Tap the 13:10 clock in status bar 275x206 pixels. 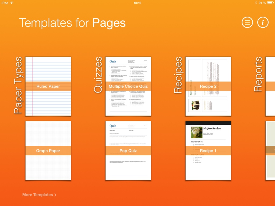point(137,3)
